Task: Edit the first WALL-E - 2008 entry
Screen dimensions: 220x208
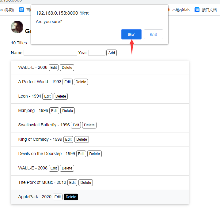Action: pos(54,68)
